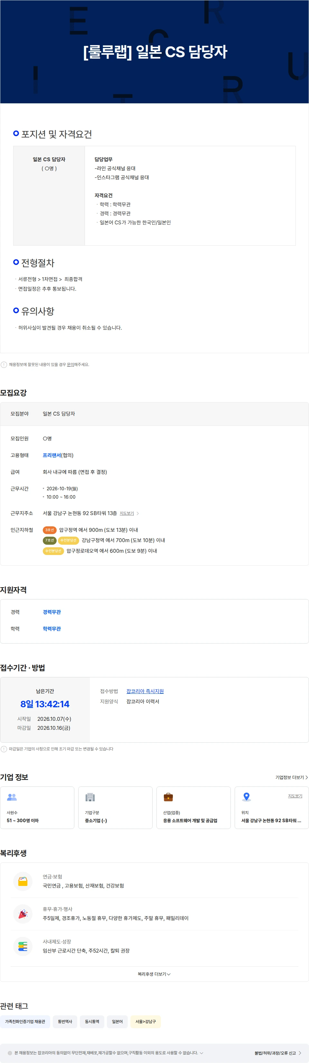Click the start date 2026.10.07(수)

[54, 719]
